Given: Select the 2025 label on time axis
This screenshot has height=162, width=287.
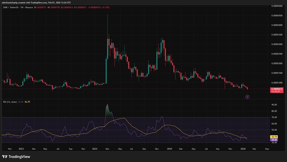Looking at the screenshot, I should click(169, 149).
